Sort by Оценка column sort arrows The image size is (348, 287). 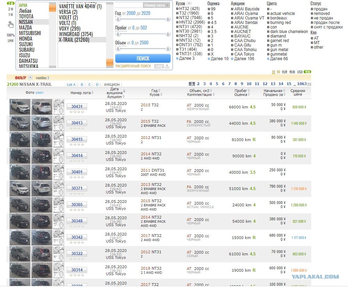click(x=249, y=95)
